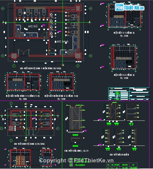Screen dimensions: 153x169
Task: Select the typical section 1-1 (TẦNG 1+2) drawing
Action: [23, 82]
